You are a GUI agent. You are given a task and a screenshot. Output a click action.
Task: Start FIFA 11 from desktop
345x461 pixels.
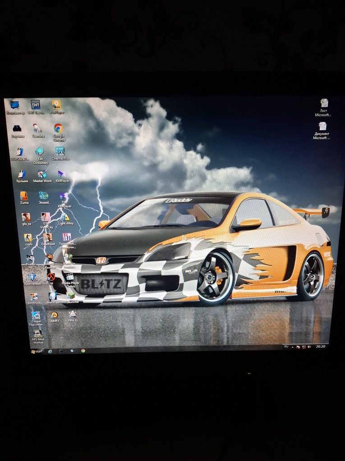[x=73, y=316]
